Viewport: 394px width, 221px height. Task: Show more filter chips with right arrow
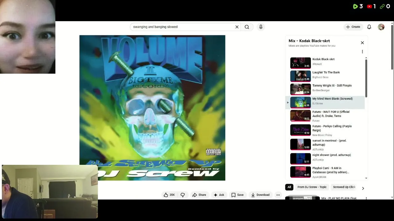pos(363,188)
